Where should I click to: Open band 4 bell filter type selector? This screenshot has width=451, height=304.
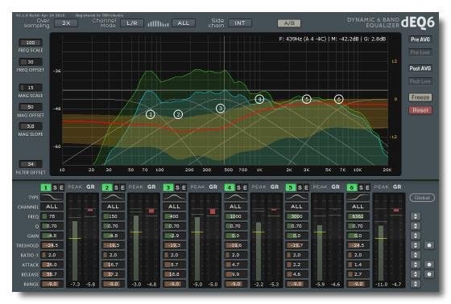tap(235, 197)
